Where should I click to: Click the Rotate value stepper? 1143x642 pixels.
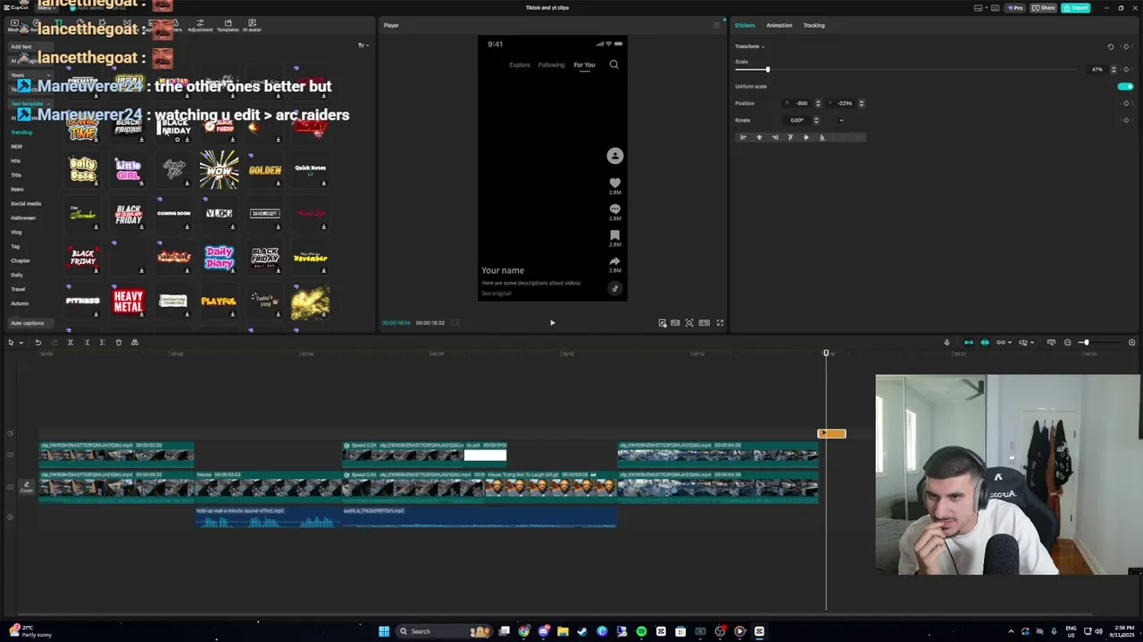click(x=816, y=120)
